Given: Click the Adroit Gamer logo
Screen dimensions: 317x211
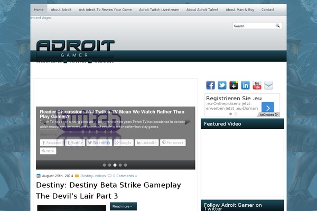Looking at the screenshot, I should (x=75, y=52).
